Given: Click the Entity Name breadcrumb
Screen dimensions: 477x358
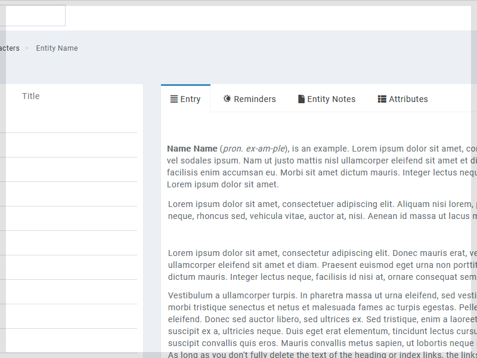Looking at the screenshot, I should coord(57,48).
